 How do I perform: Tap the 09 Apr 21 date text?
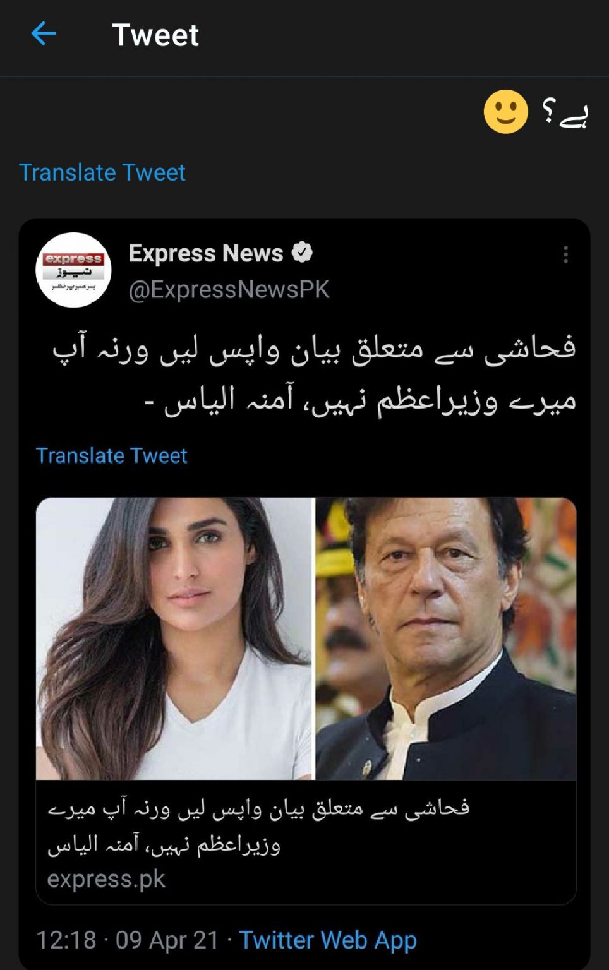pos(167,940)
